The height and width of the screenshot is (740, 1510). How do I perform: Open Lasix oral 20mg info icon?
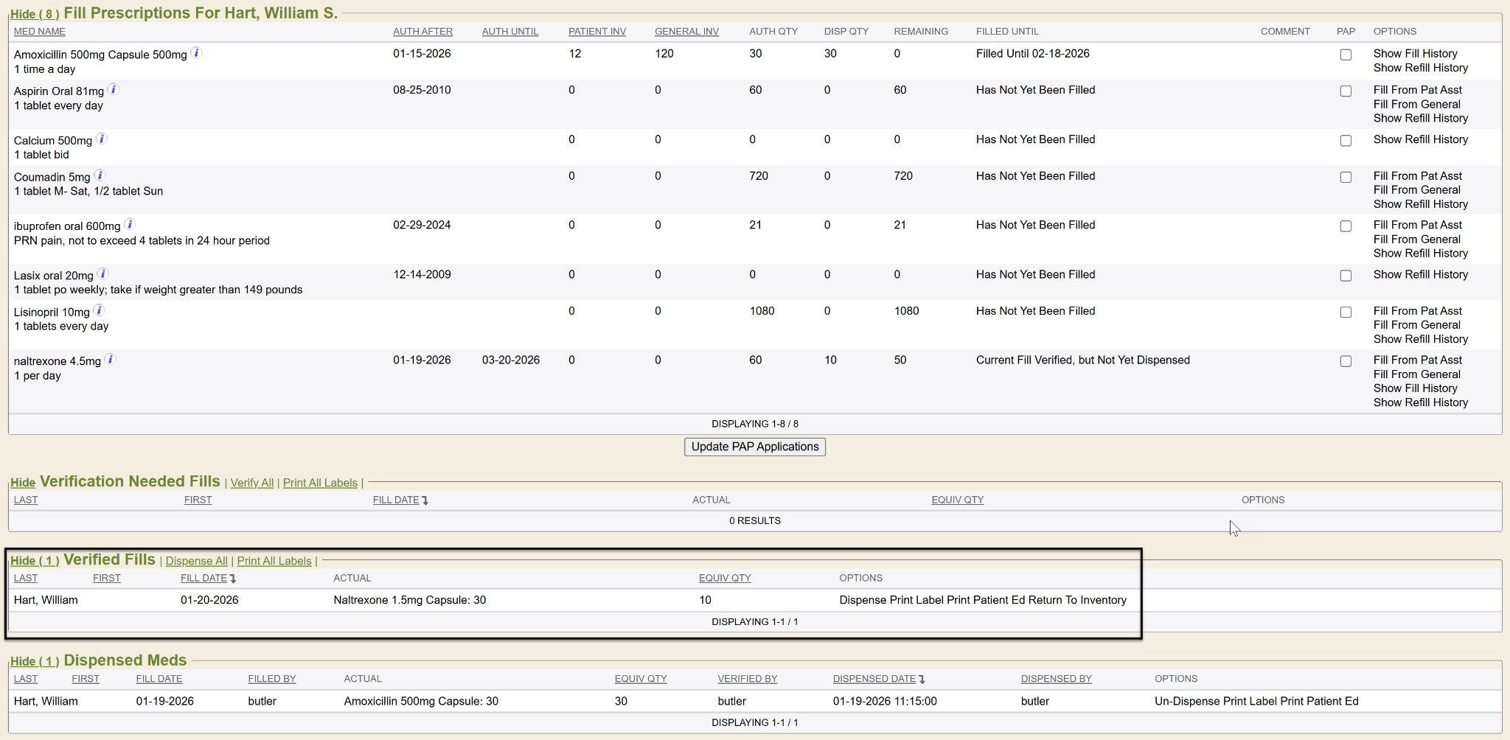tap(103, 273)
